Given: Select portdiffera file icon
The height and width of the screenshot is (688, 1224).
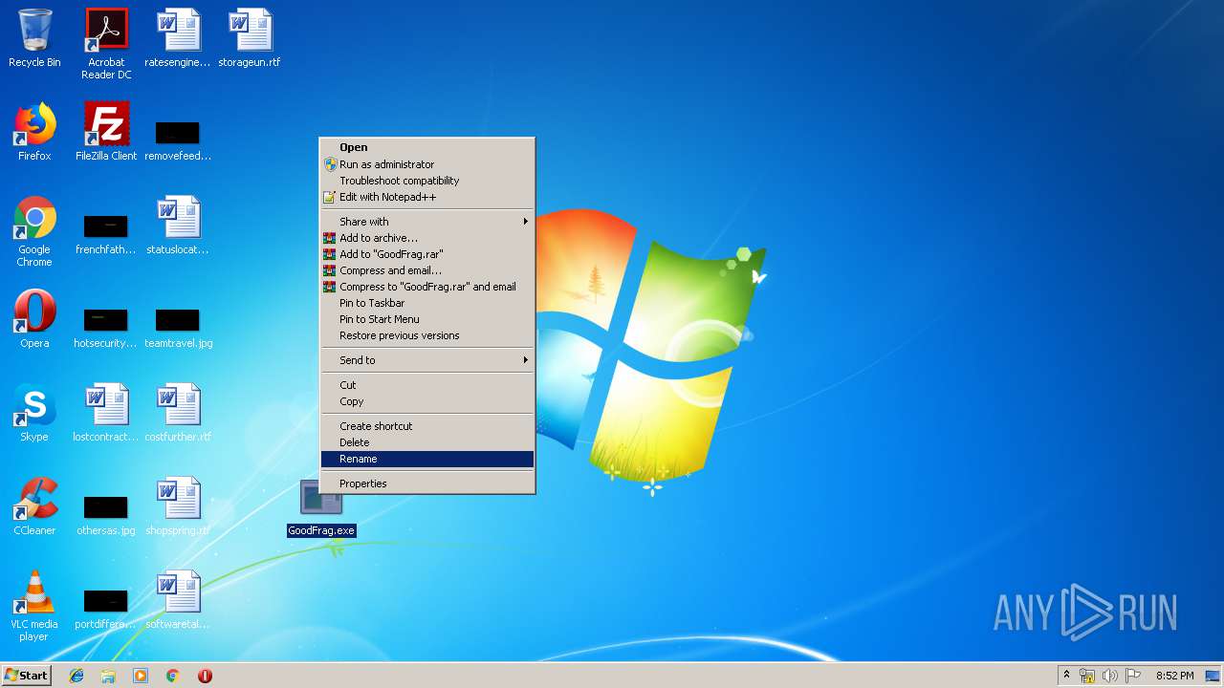Looking at the screenshot, I should pos(106,607).
